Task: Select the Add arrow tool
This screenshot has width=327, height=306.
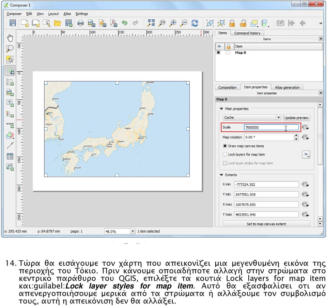Action: tap(10, 145)
